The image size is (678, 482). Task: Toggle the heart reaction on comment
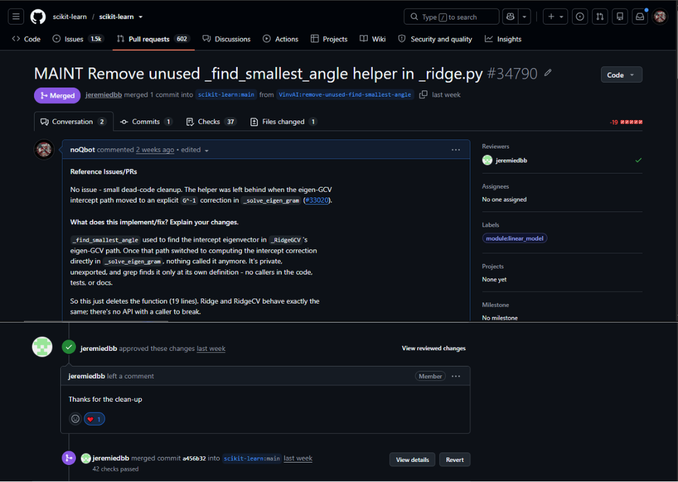[x=94, y=419]
